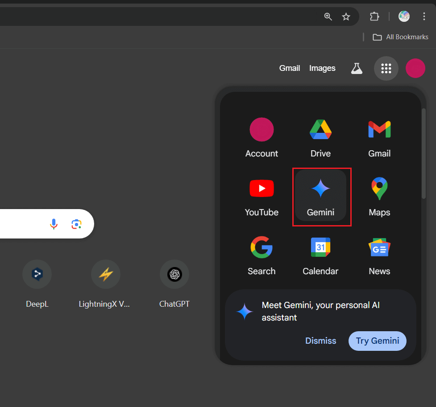The width and height of the screenshot is (436, 407).
Task: Click the apps panel vertical scrollbar
Action: [424, 154]
